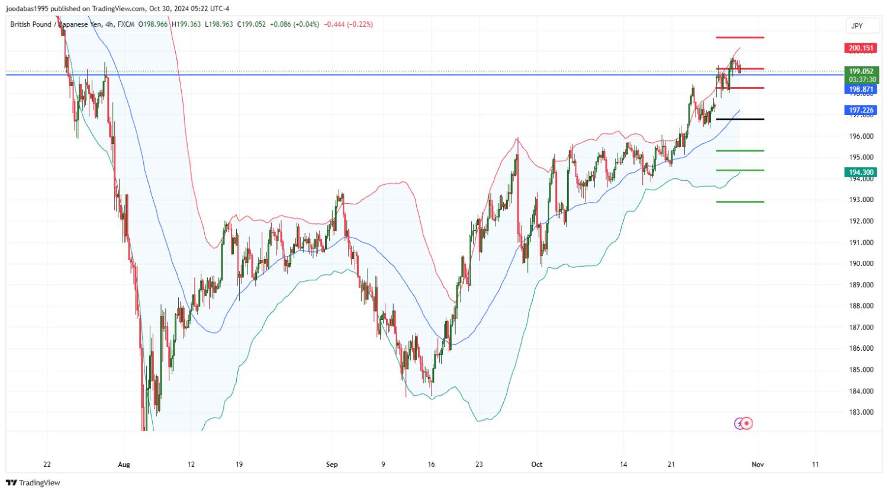
Task: Click the 196.000 price axis label
Action: coord(861,136)
